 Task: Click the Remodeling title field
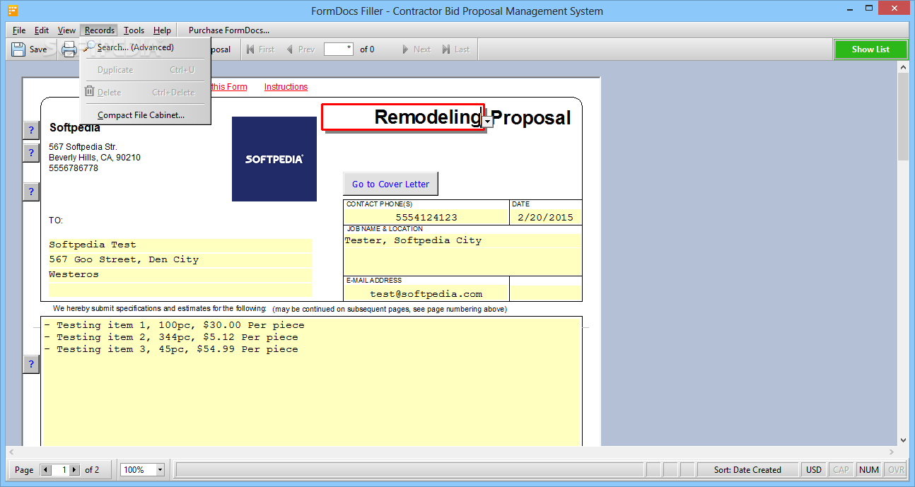tap(402, 117)
